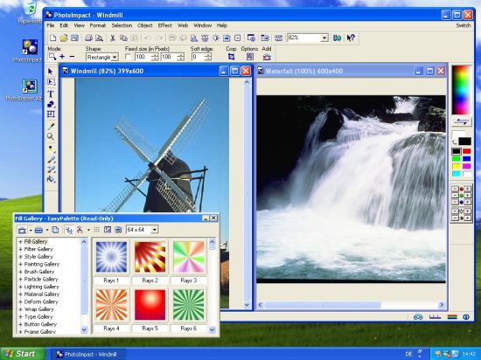Expand the Filter Gallery tree node

21,249
